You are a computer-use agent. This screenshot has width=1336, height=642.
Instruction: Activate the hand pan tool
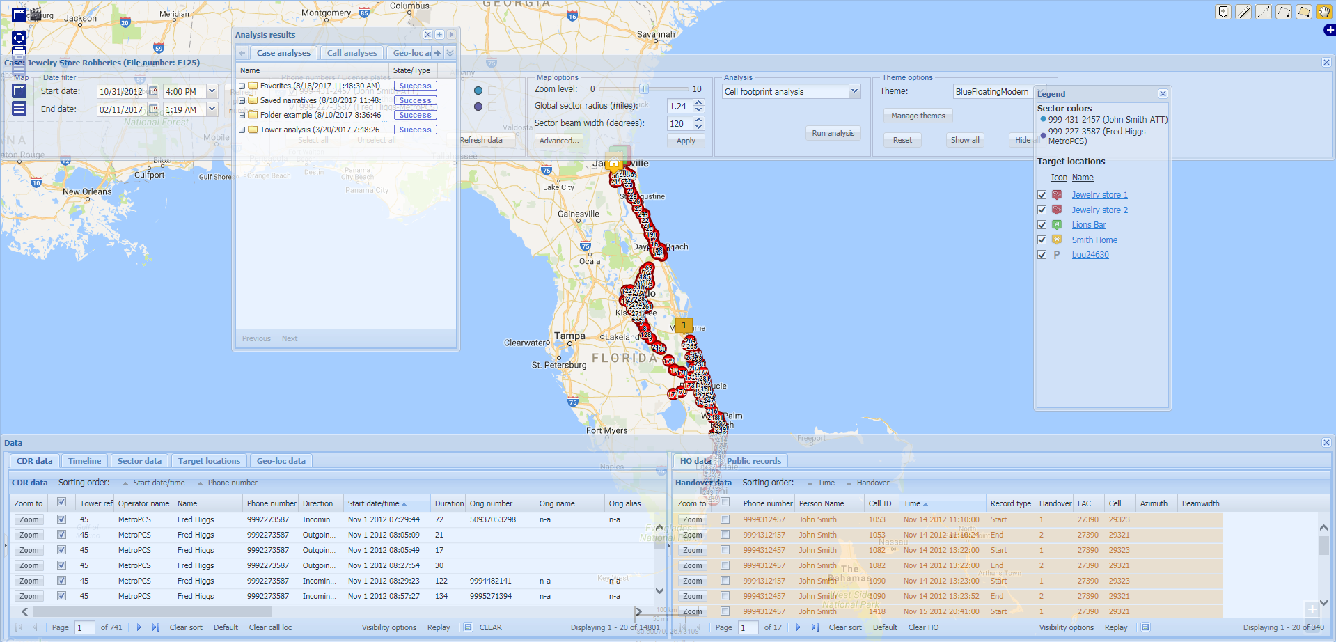pos(1323,12)
